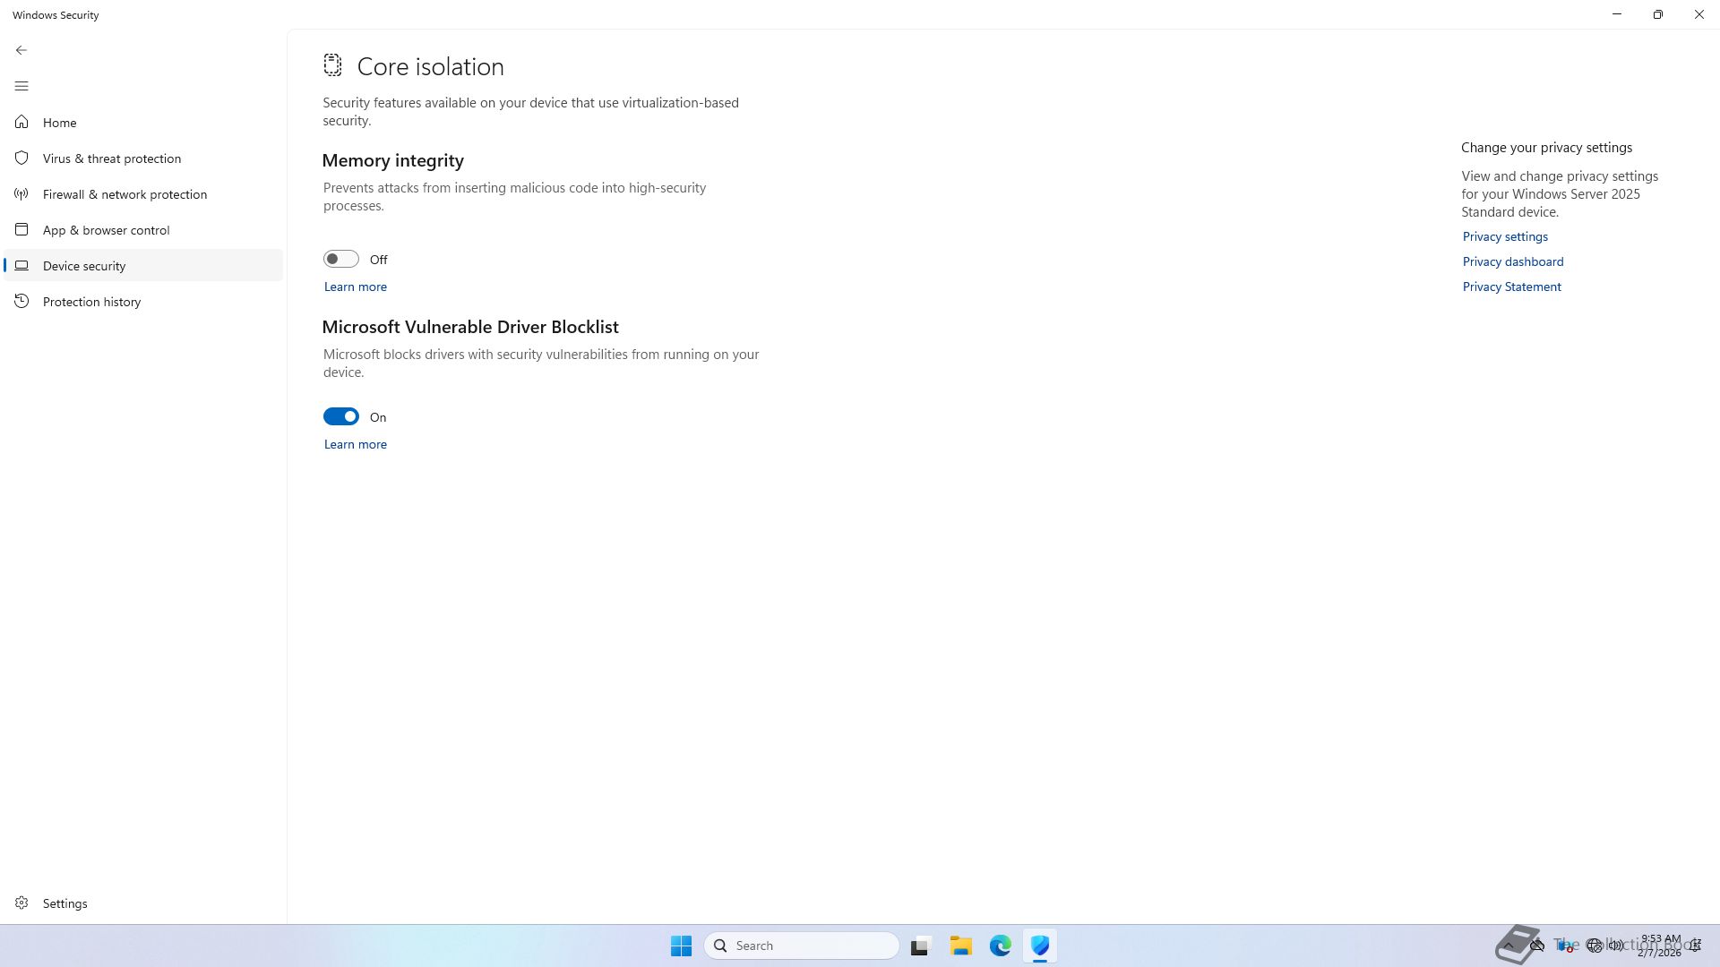Screen dimensions: 1720x967
Task: Open the hamburger navigation menu
Action: click(x=21, y=86)
